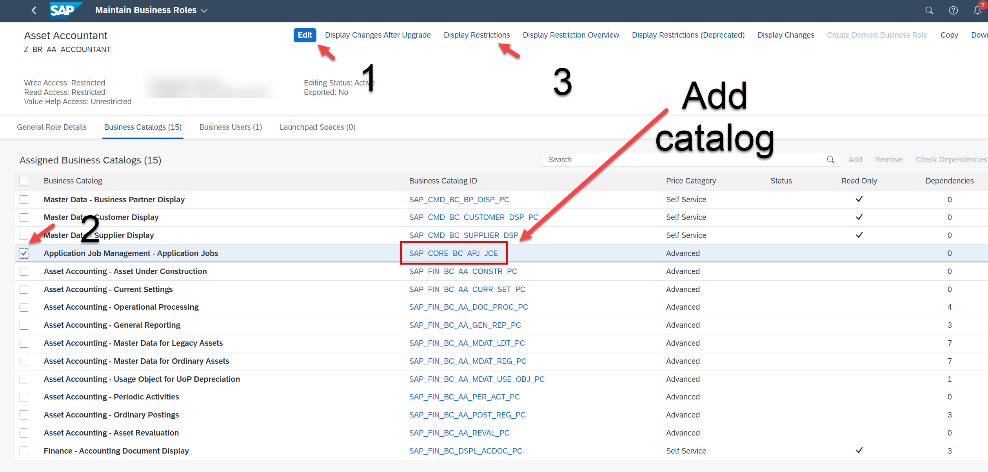Check Asset Accounting - Ordinary Postings checkbox
Image resolution: width=988 pixels, height=472 pixels.
point(24,415)
